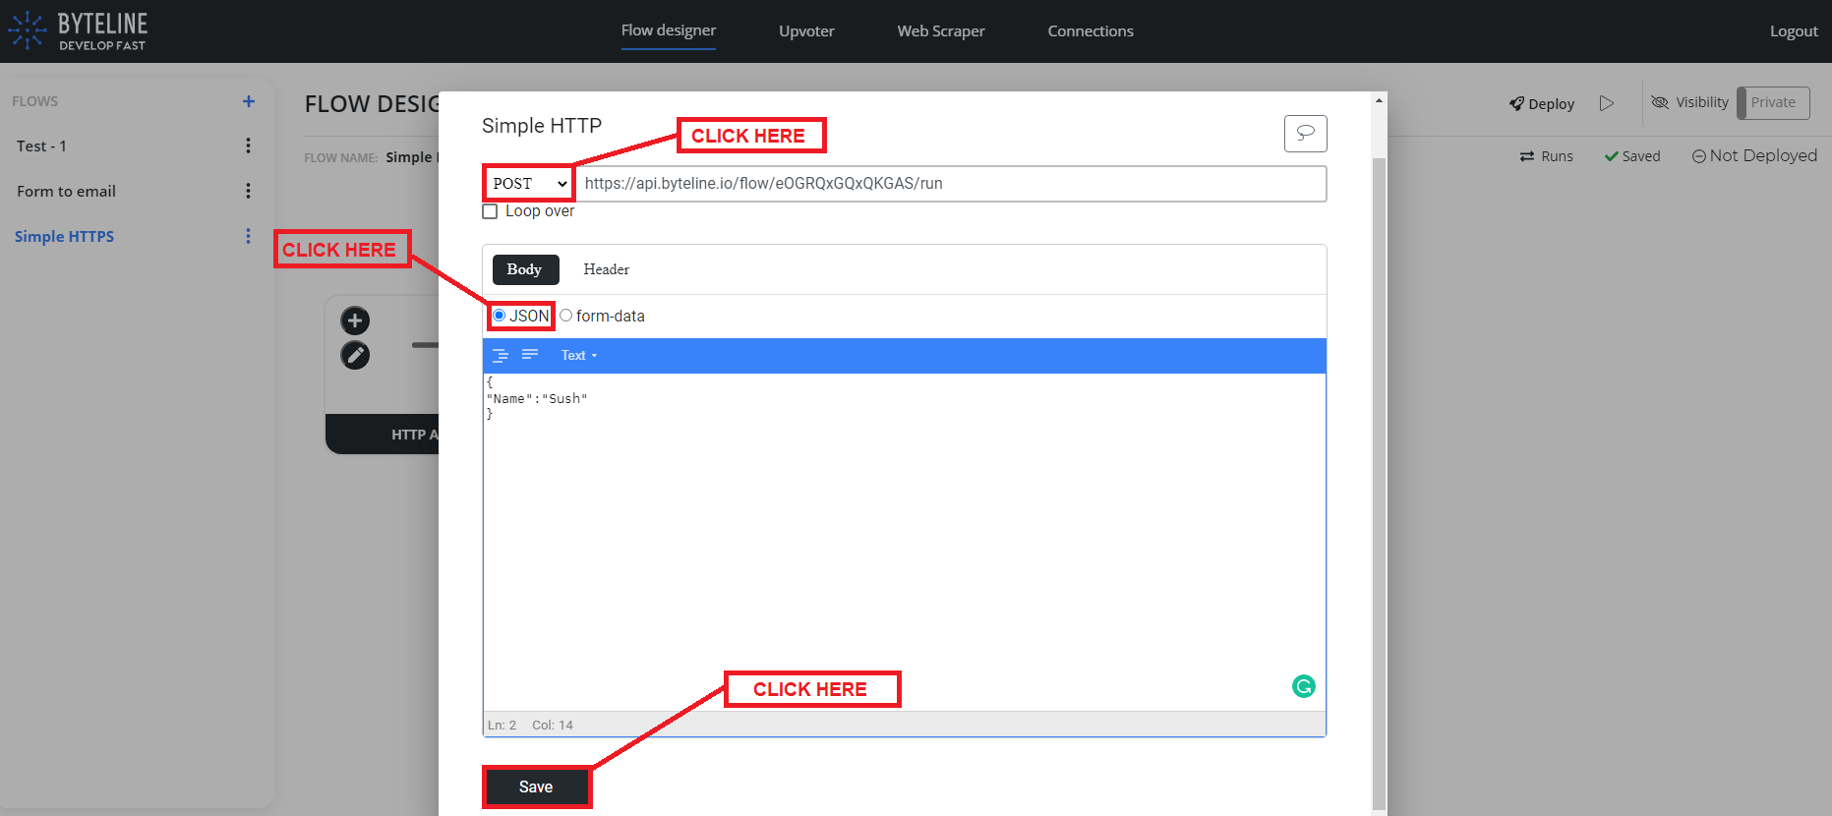Switch to the Header tab
Viewport: 1832px width, 816px height.
[x=606, y=269]
